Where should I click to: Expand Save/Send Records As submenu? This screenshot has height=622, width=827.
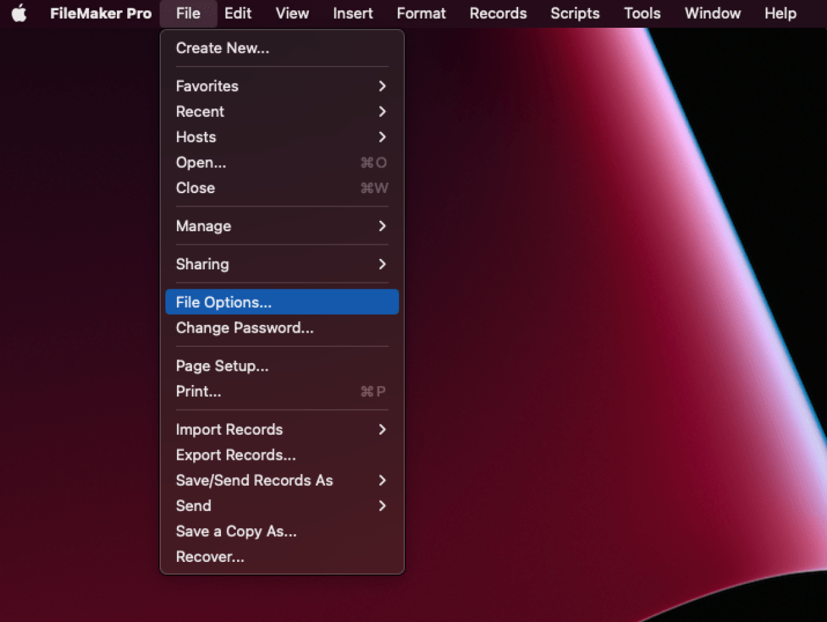(x=282, y=481)
